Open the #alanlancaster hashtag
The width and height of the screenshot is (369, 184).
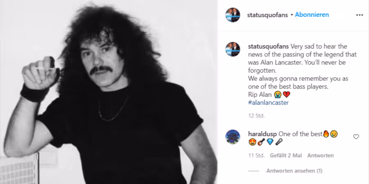(x=268, y=103)
